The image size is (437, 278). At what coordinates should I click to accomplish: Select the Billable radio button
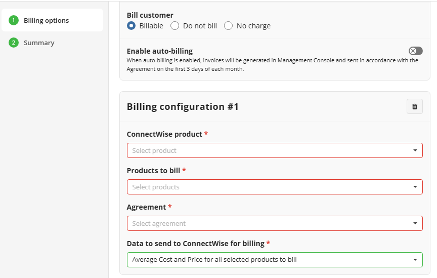click(131, 26)
